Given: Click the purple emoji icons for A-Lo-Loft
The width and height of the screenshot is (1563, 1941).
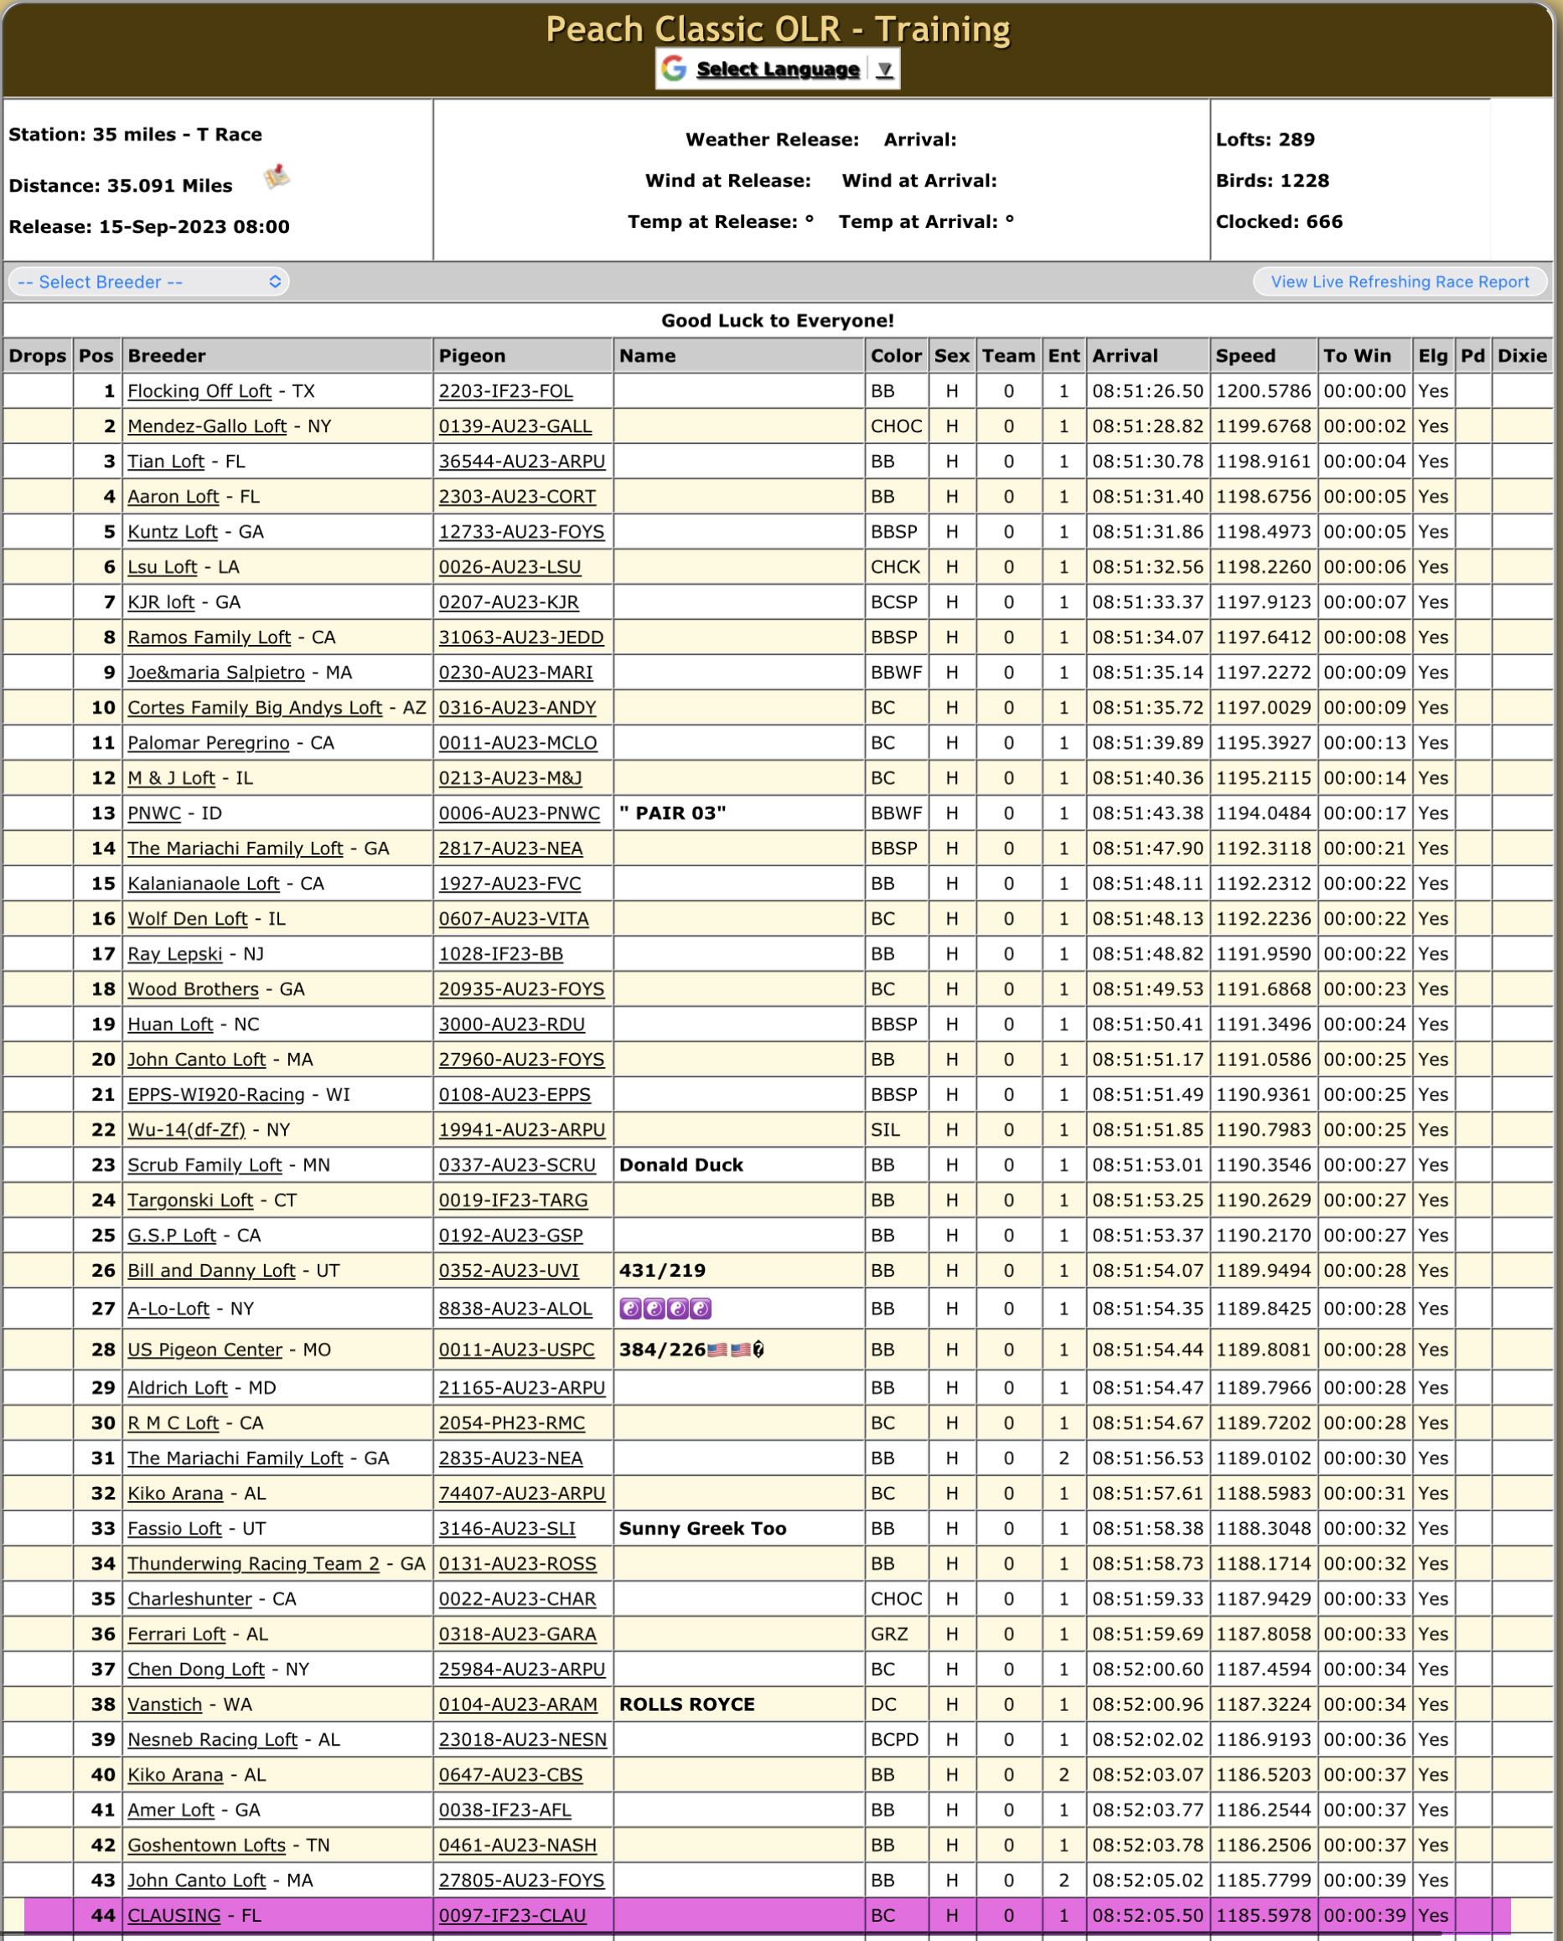Looking at the screenshot, I should [x=665, y=1309].
